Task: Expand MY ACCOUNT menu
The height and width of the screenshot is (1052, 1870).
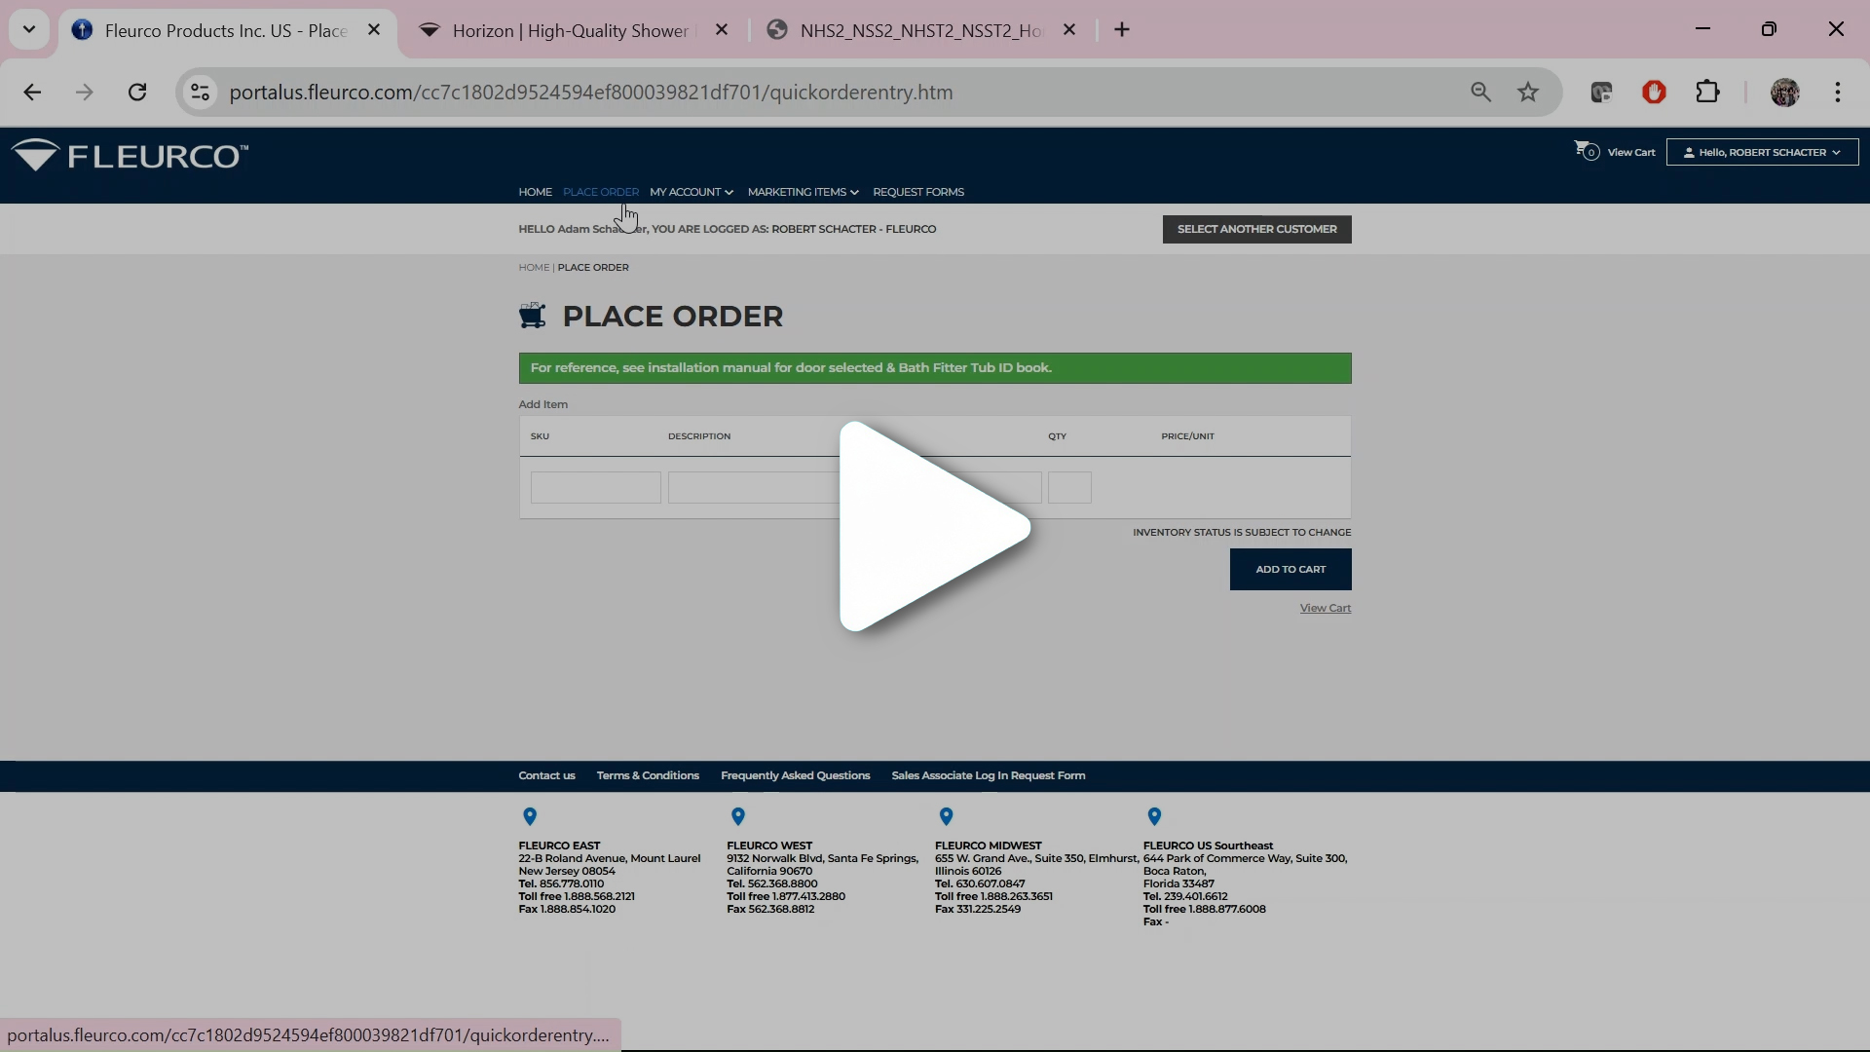Action: click(x=692, y=192)
